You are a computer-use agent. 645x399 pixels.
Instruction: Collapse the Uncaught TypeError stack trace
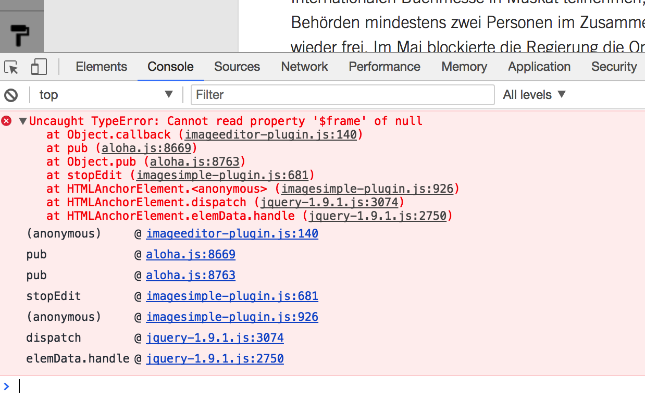[22, 121]
